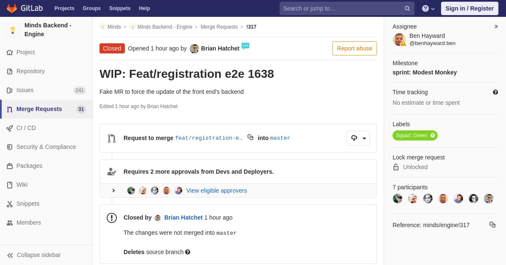Screen dimensions: 506x265
Task: Copy the source branch name
Action: 250,137
